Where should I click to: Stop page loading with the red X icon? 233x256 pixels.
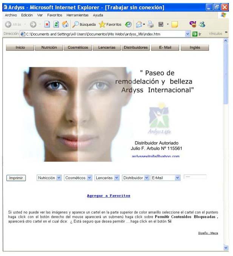(x=47, y=25)
